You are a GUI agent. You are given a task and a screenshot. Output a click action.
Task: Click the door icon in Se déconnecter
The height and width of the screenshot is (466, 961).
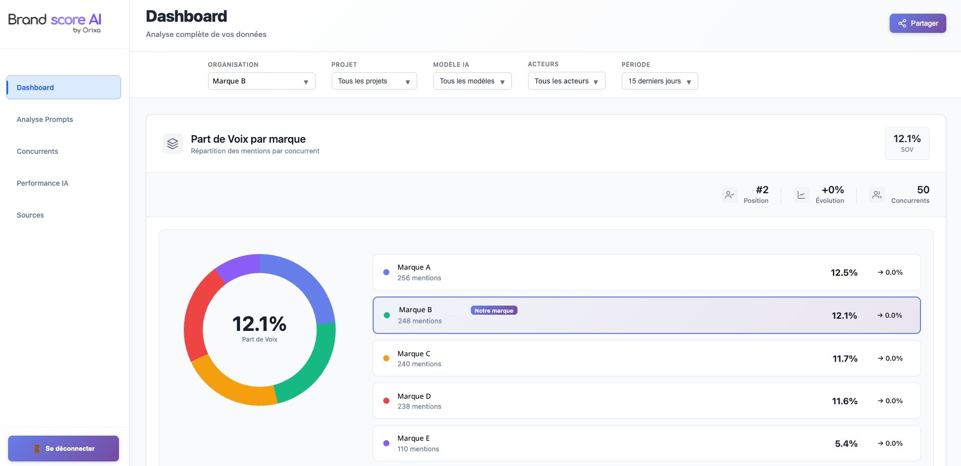pyautogui.click(x=37, y=449)
